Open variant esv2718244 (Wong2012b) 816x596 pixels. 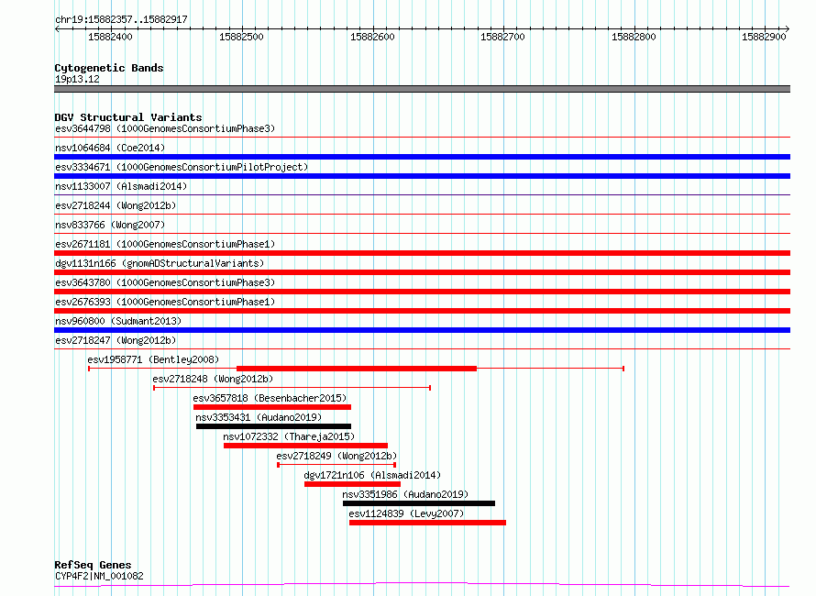(x=116, y=205)
